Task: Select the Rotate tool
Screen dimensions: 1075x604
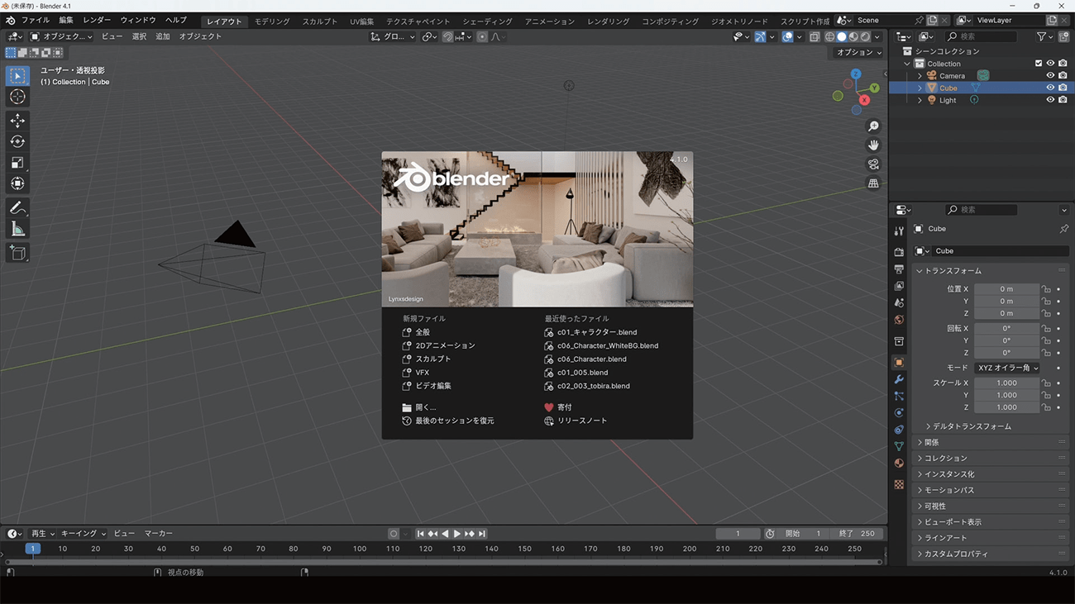Action: [x=17, y=141]
